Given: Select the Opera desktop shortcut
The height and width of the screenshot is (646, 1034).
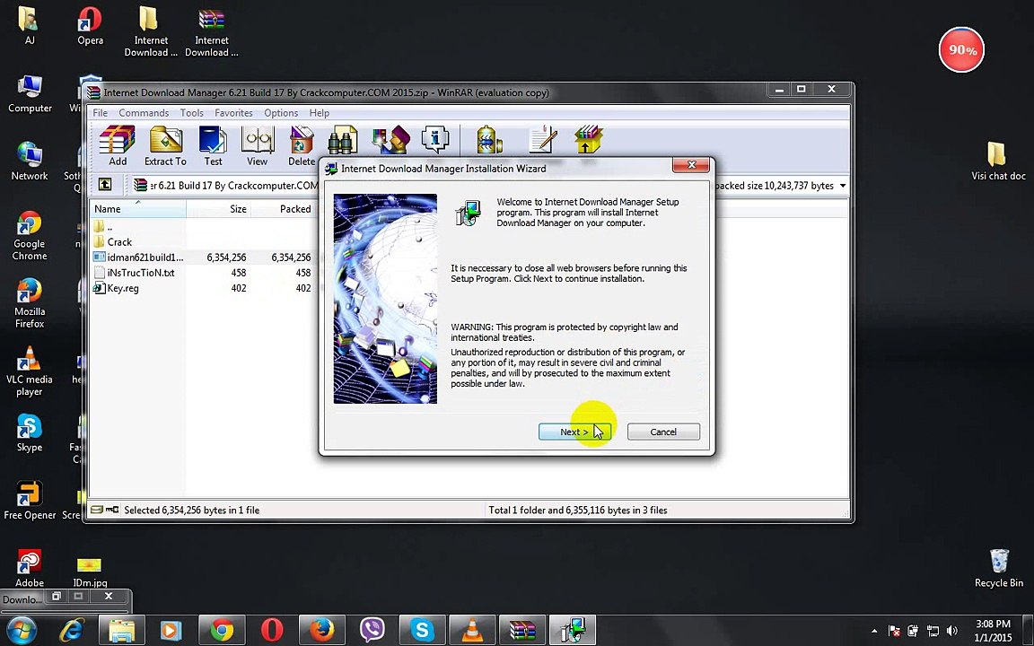Looking at the screenshot, I should pos(90,25).
